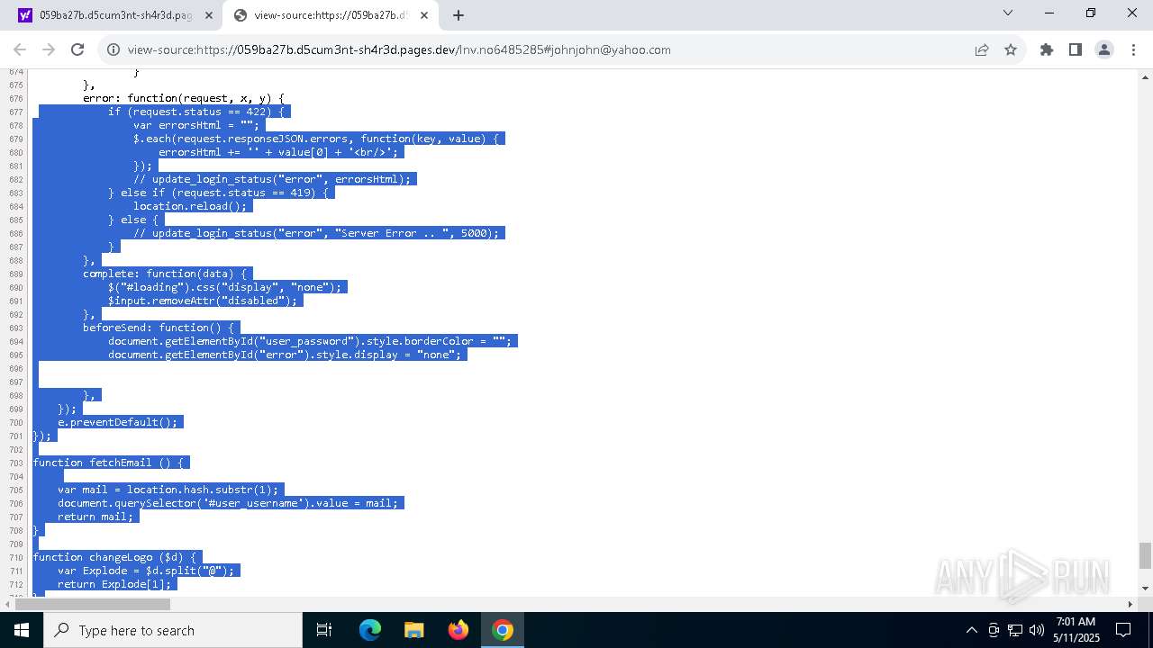The width and height of the screenshot is (1153, 648).
Task: Close the view-source tab
Action: pyautogui.click(x=423, y=15)
